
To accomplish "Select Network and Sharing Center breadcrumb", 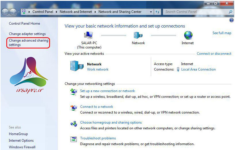I will point(120,12).
